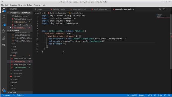Split the editor with the split icon
The image size is (172, 97).
pyautogui.click(x=164, y=9)
